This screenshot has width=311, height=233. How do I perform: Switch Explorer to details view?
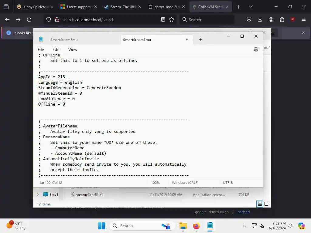tap(260, 204)
